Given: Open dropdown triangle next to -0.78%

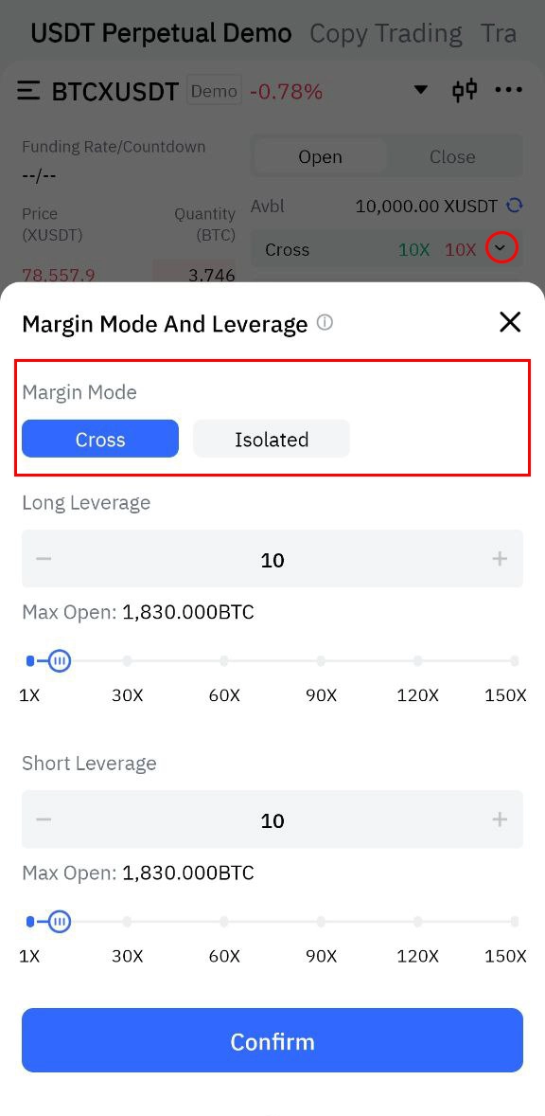Looking at the screenshot, I should 421,90.
